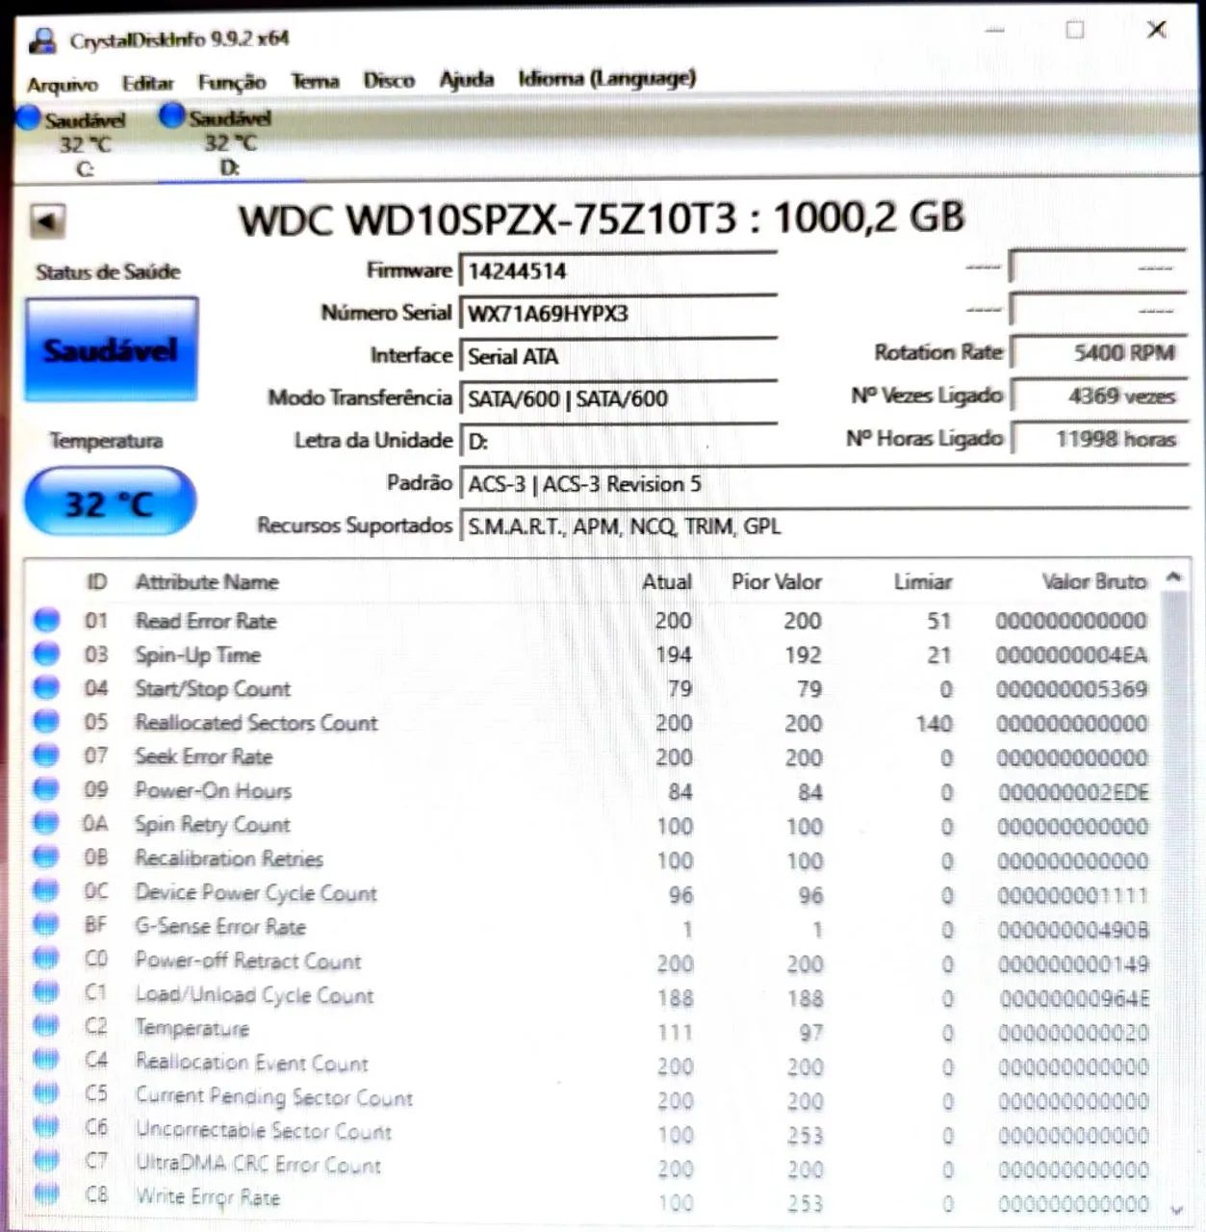The height and width of the screenshot is (1232, 1206).
Task: Maximize the CrystalDiskInfo window
Action: [1075, 30]
